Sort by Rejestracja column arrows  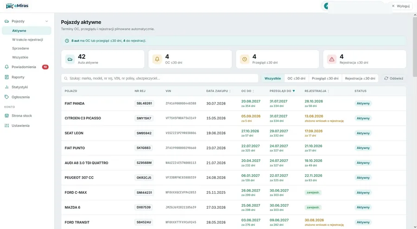(329, 91)
